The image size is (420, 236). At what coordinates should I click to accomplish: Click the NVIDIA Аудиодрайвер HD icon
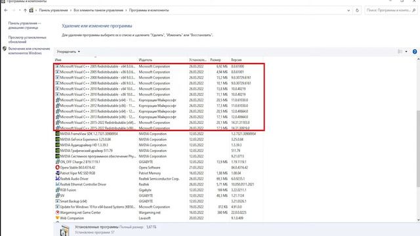(x=57, y=145)
